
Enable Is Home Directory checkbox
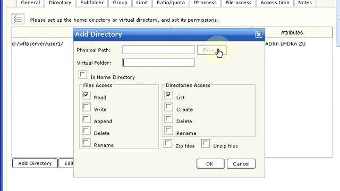tap(83, 75)
